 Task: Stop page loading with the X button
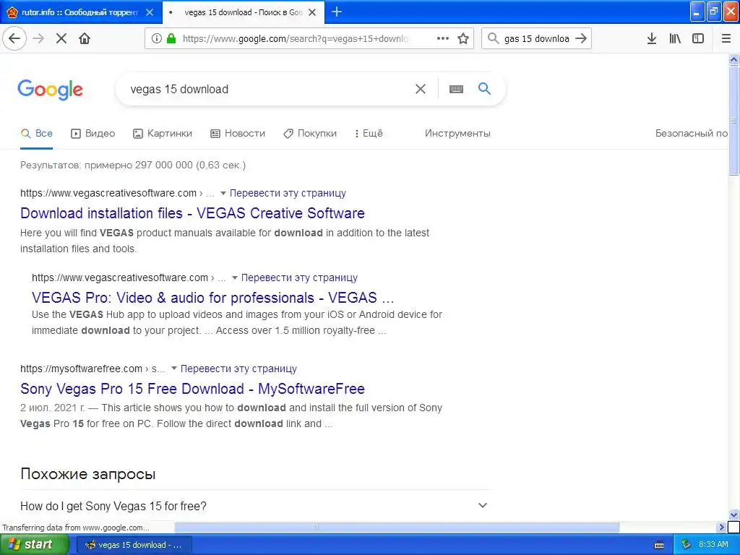(x=61, y=38)
